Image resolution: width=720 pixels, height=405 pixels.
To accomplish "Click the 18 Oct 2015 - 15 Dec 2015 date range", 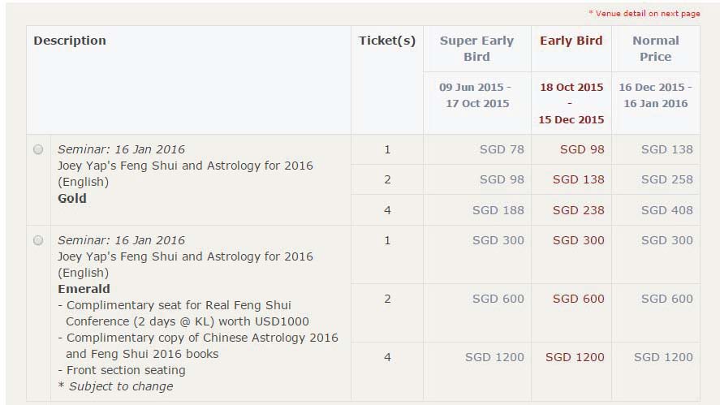I will click(x=571, y=103).
